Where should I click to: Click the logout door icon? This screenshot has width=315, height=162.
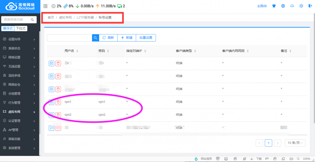pyautogui.click(x=310, y=6)
